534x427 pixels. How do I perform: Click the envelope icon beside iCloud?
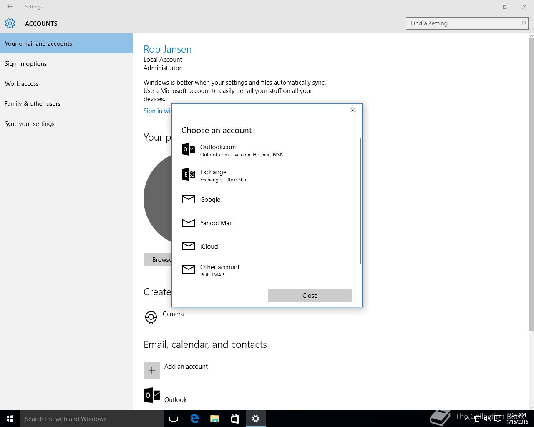point(189,246)
